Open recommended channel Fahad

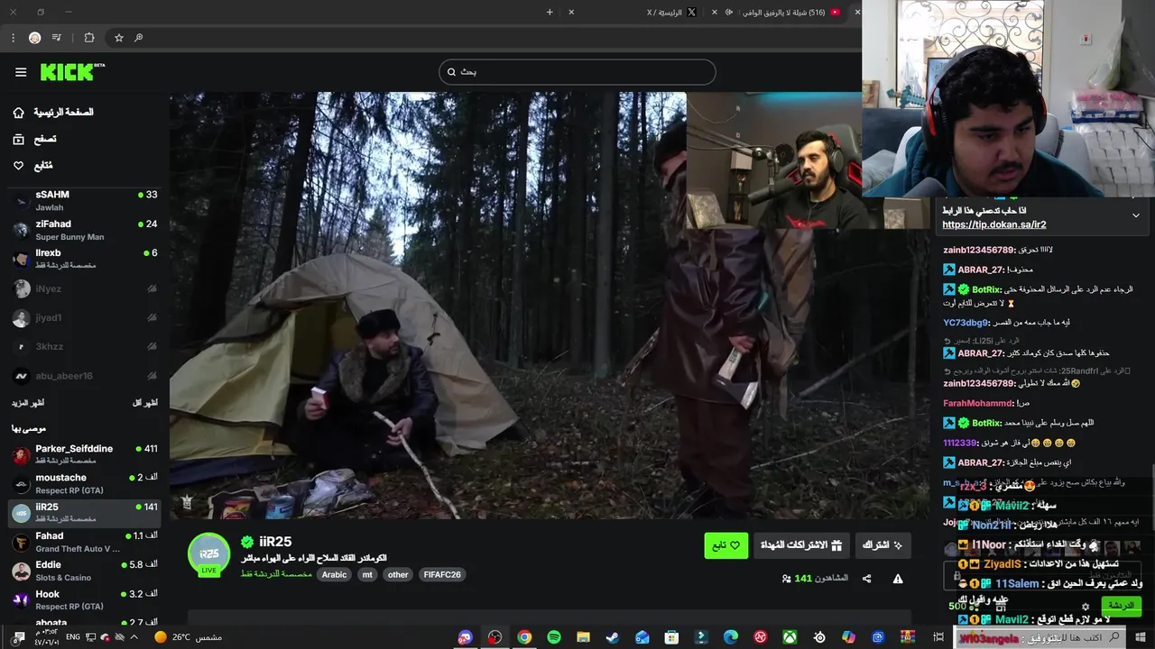point(85,542)
